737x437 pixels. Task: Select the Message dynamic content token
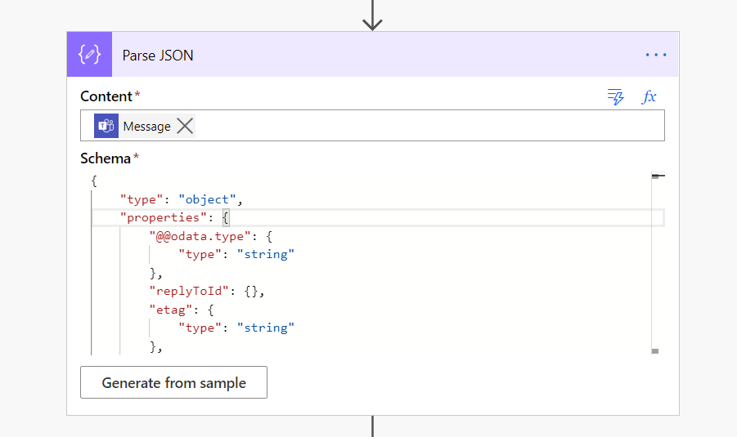click(146, 126)
